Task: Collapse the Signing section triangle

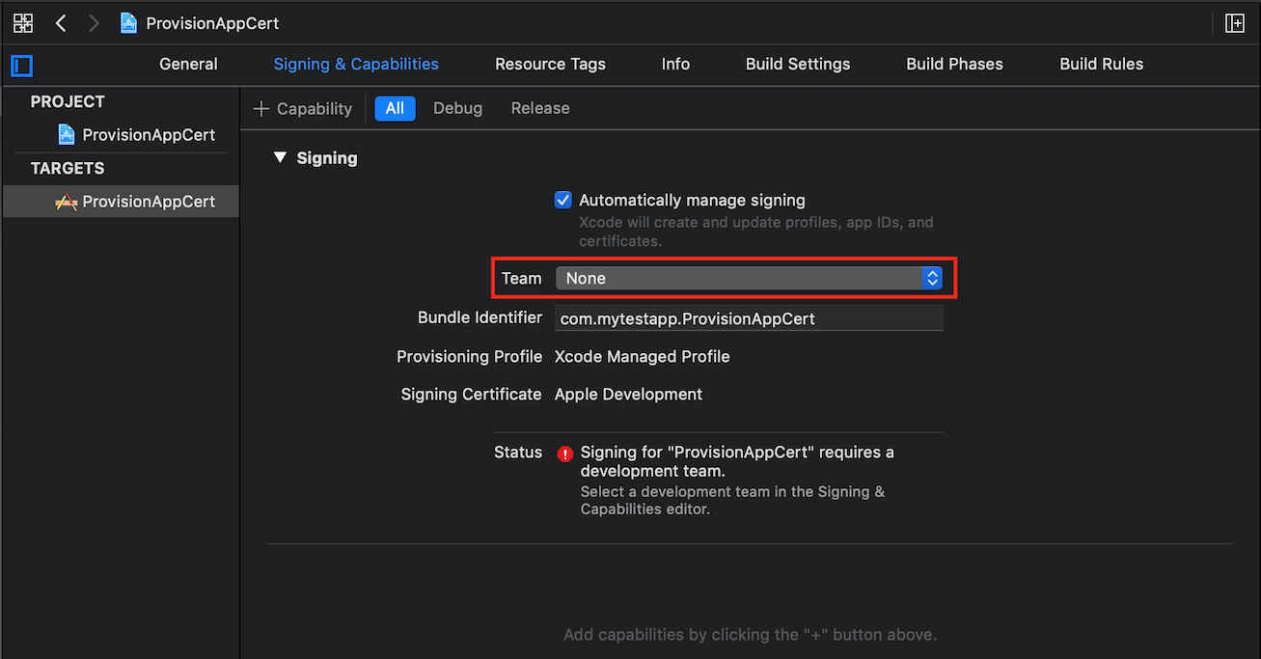Action: (x=280, y=157)
